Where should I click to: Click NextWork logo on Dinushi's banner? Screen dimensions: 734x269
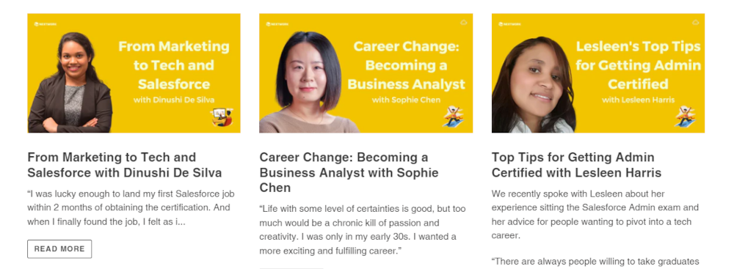45,24
